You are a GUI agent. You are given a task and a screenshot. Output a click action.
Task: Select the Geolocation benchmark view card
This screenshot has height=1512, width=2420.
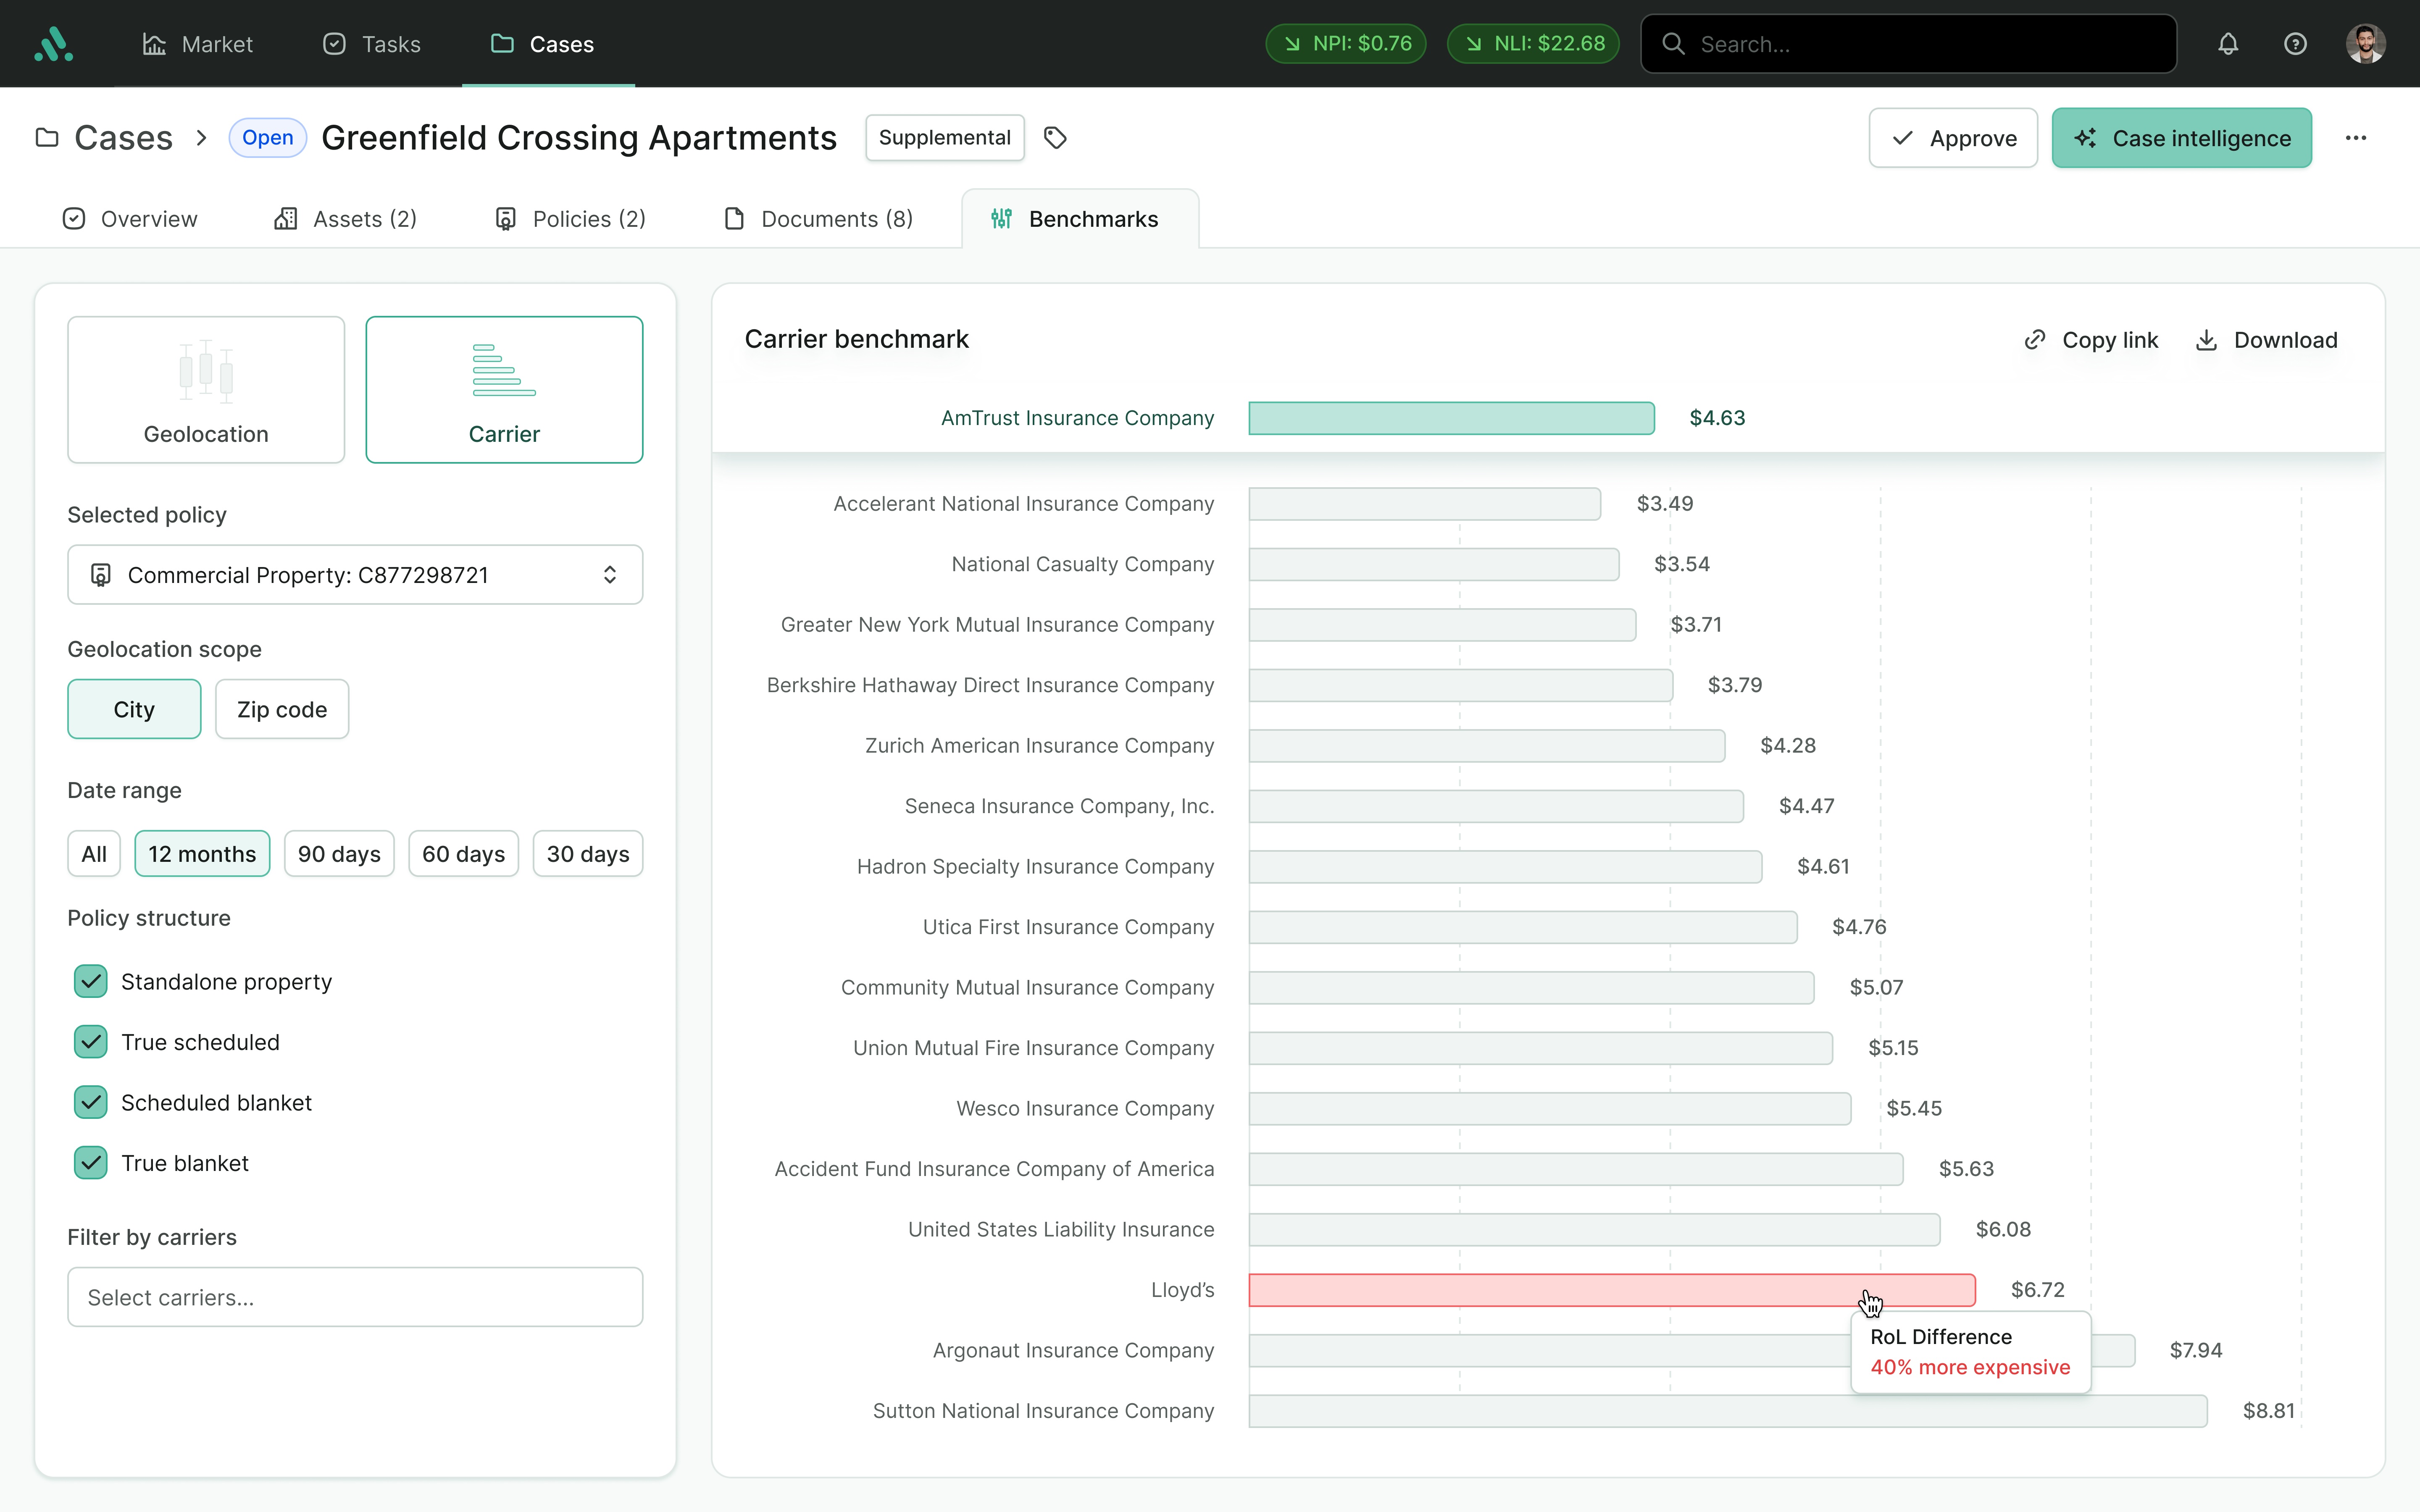click(206, 390)
